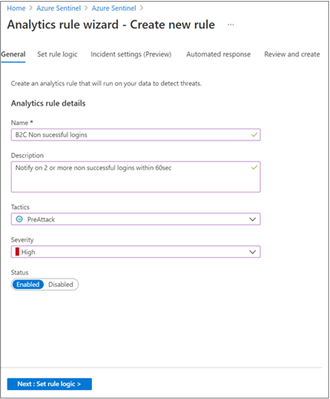Set status to Enabled

[x=28, y=285]
